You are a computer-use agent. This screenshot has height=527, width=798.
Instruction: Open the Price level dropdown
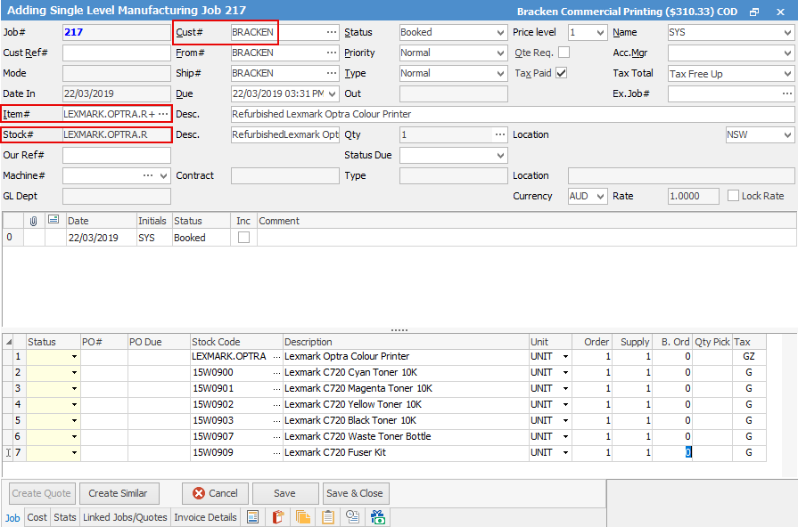click(601, 33)
